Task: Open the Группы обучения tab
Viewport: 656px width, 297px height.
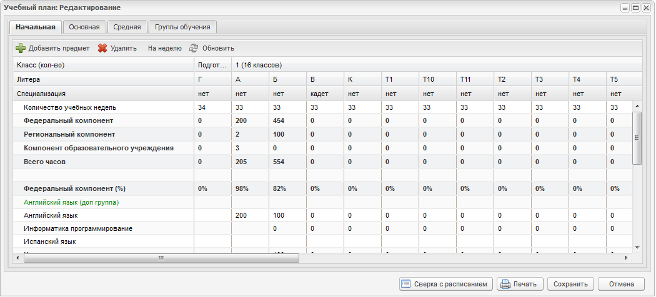Action: coord(182,27)
